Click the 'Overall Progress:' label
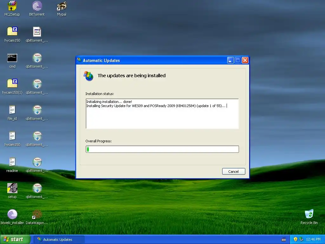The height and width of the screenshot is (244, 325). tap(98, 141)
